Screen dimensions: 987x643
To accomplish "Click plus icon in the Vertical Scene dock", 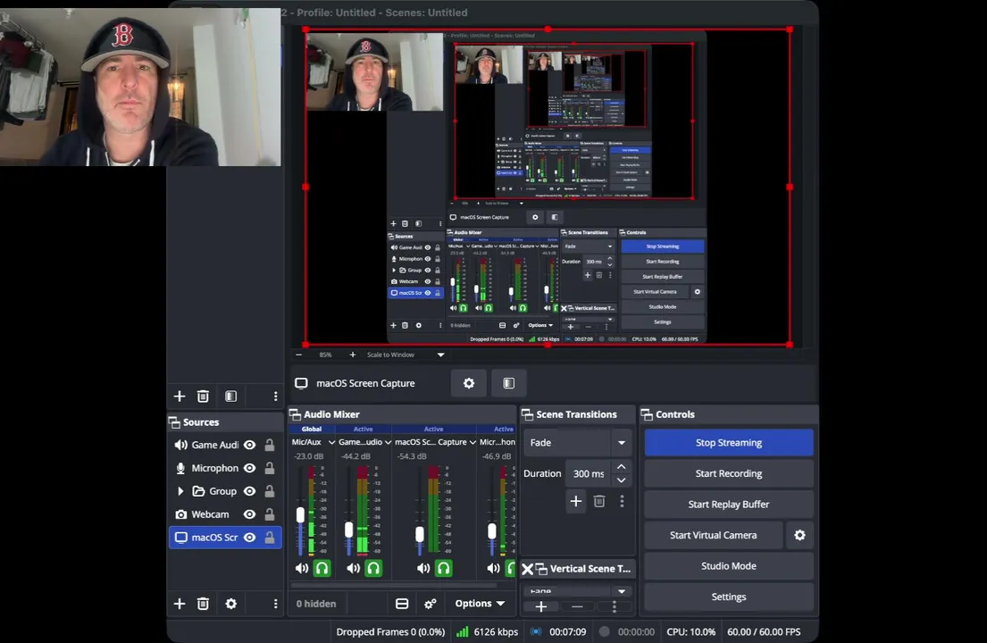I will coord(540,607).
